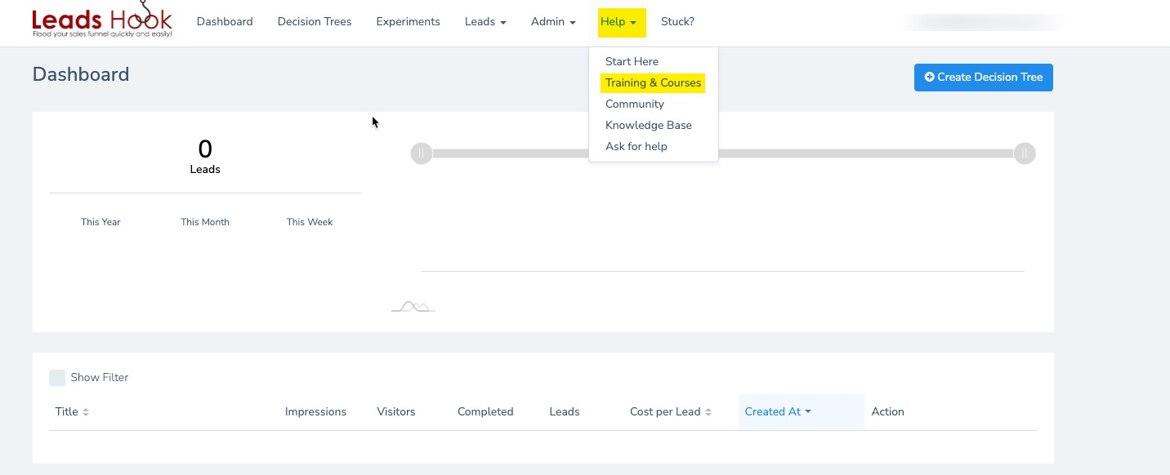Sort table by Title column
Image resolution: width=1170 pixels, height=475 pixels.
click(x=72, y=412)
